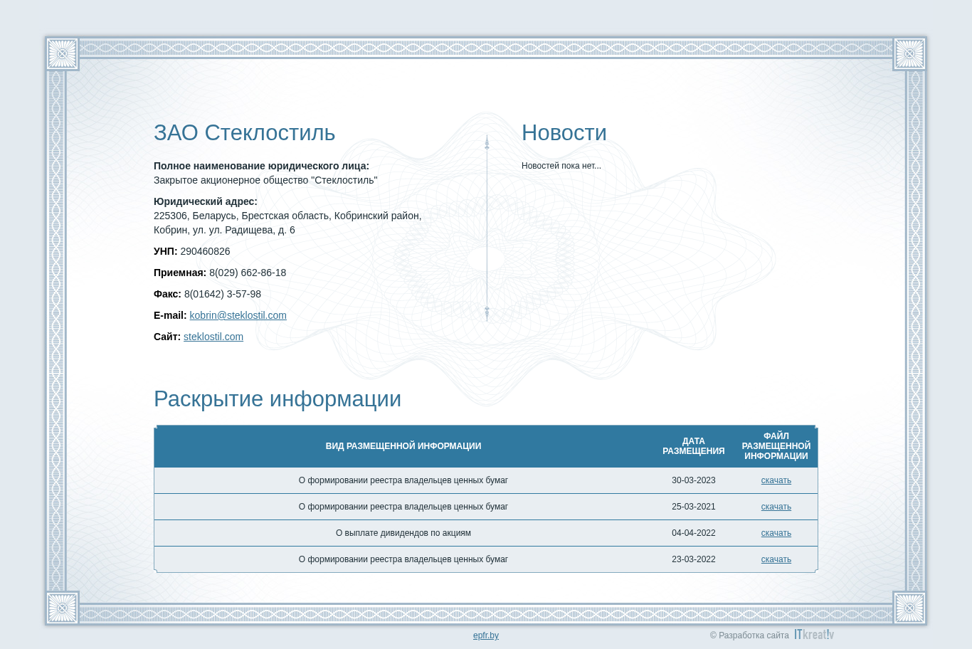The height and width of the screenshot is (649, 972).
Task: Download the file dated 23-03-2022
Action: (776, 559)
